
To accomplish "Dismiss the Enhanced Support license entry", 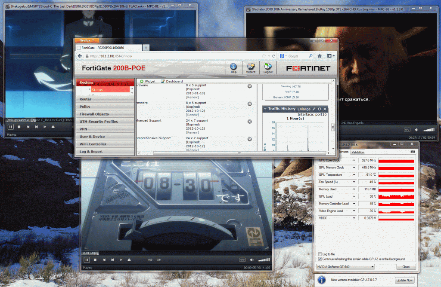I will [249, 122].
